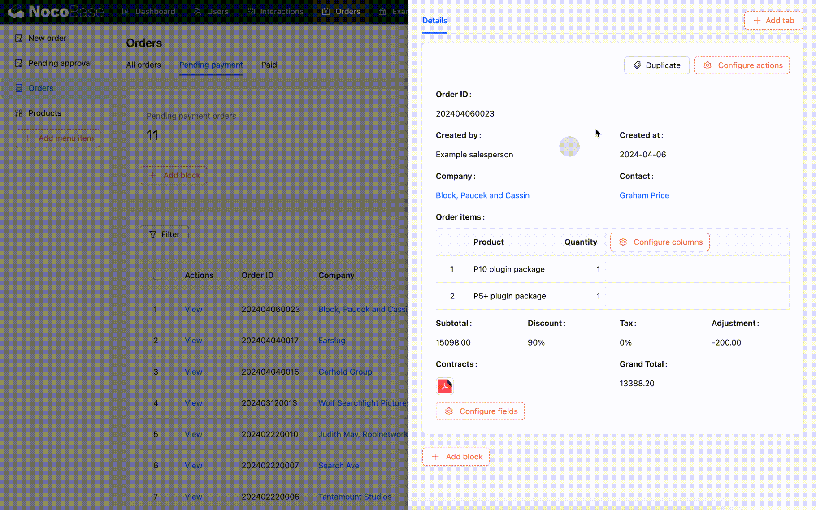View order 202404040017
This screenshot has height=510, width=816.
(x=193, y=341)
